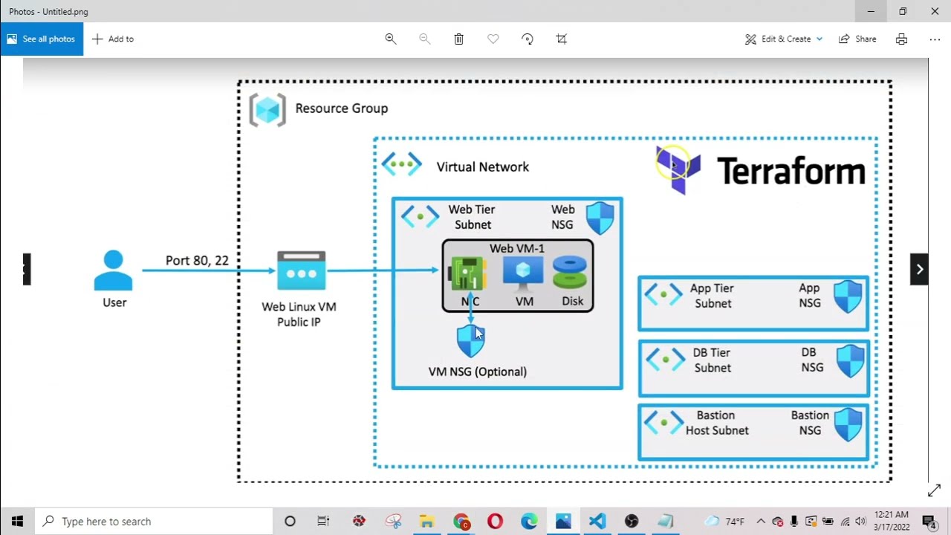Delete the photo with the trash icon
This screenshot has width=951, height=535.
(458, 39)
